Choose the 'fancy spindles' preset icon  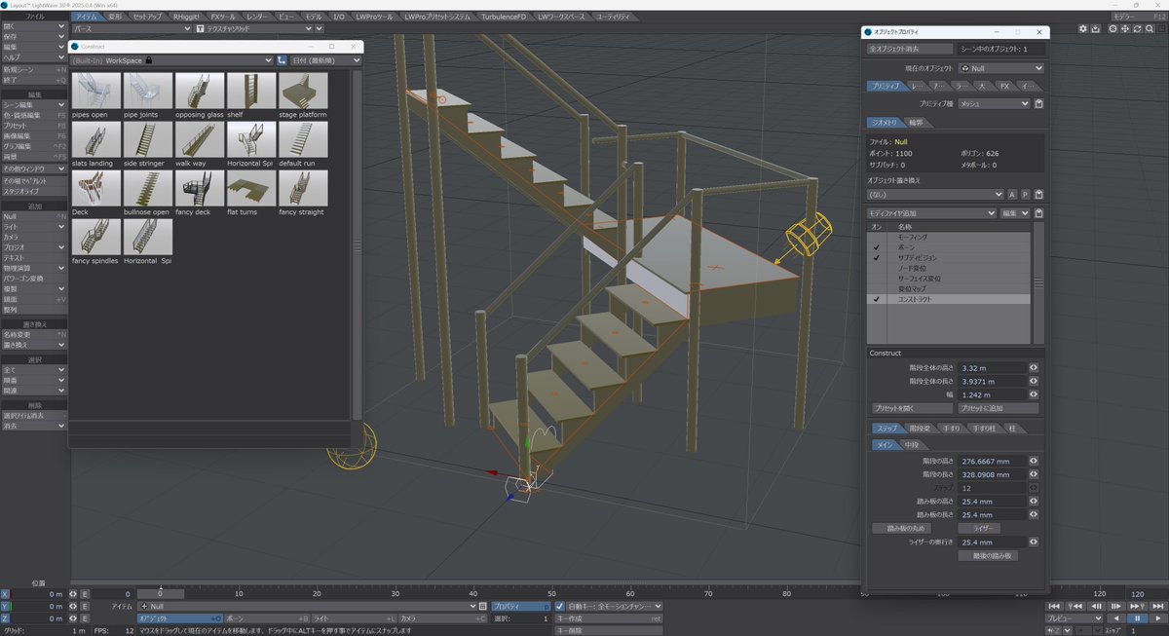[x=96, y=237]
